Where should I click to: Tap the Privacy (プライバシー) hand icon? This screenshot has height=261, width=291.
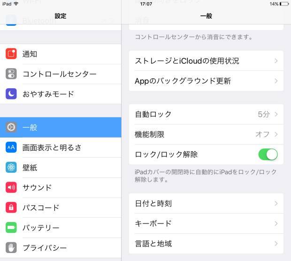point(11,248)
